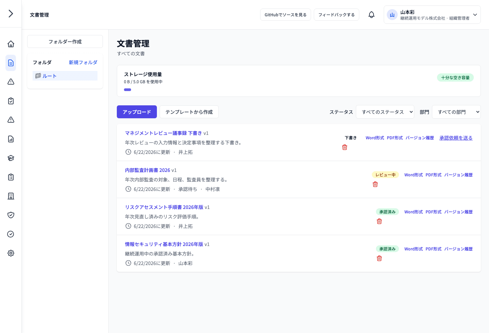
Task: Click フィードバックする button
Action: click(x=337, y=15)
